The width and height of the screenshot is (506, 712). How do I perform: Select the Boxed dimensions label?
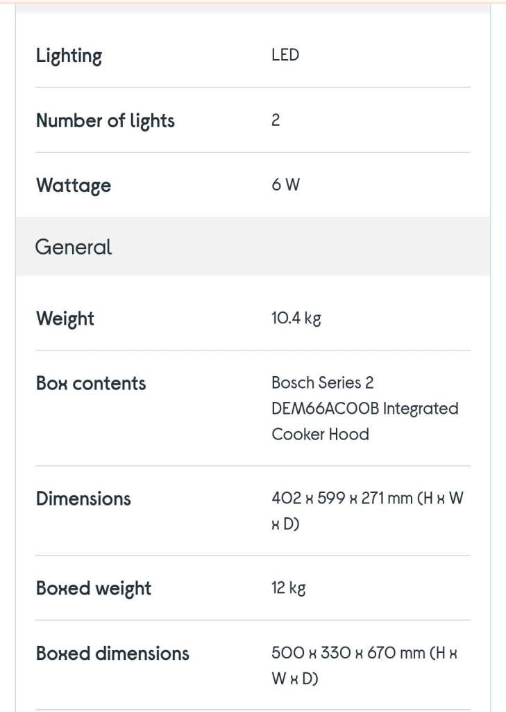click(x=112, y=654)
